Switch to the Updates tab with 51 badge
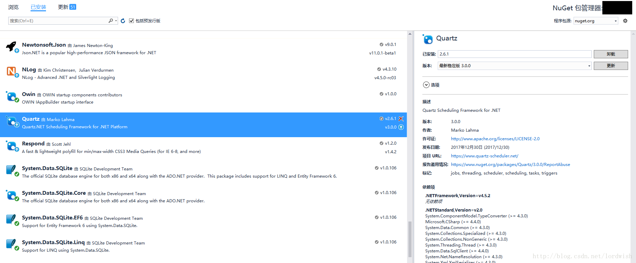 point(67,7)
